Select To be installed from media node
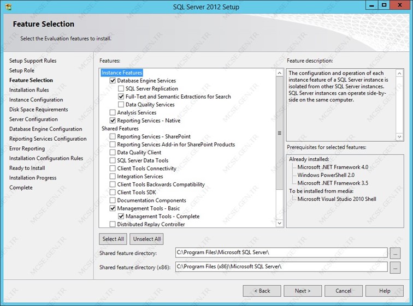 321,191
